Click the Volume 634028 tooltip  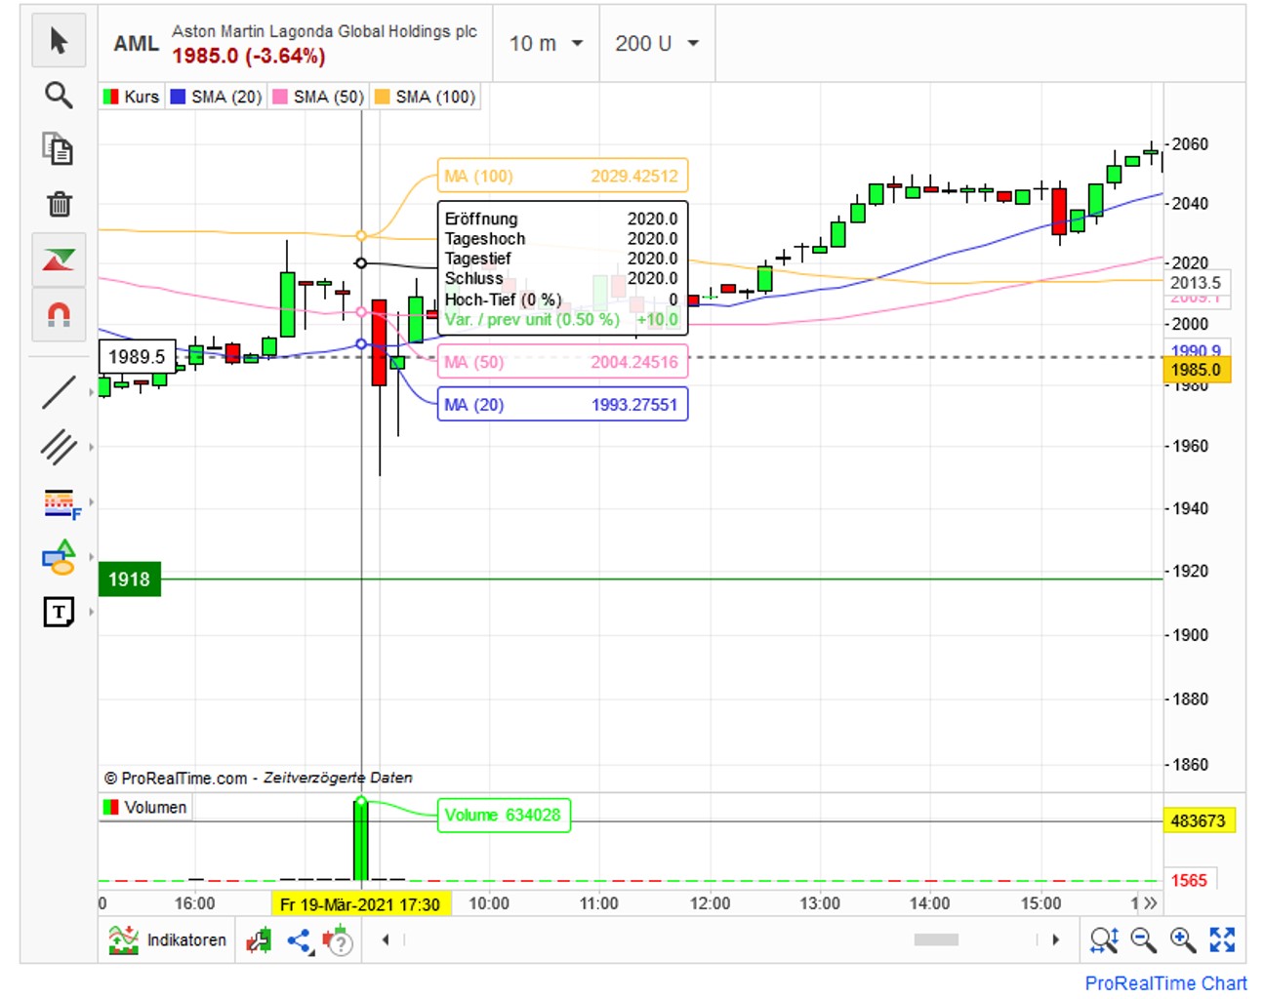click(x=504, y=816)
